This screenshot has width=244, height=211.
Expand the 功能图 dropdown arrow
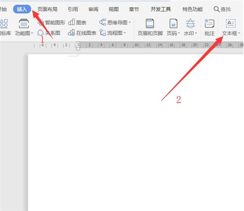click(32, 33)
